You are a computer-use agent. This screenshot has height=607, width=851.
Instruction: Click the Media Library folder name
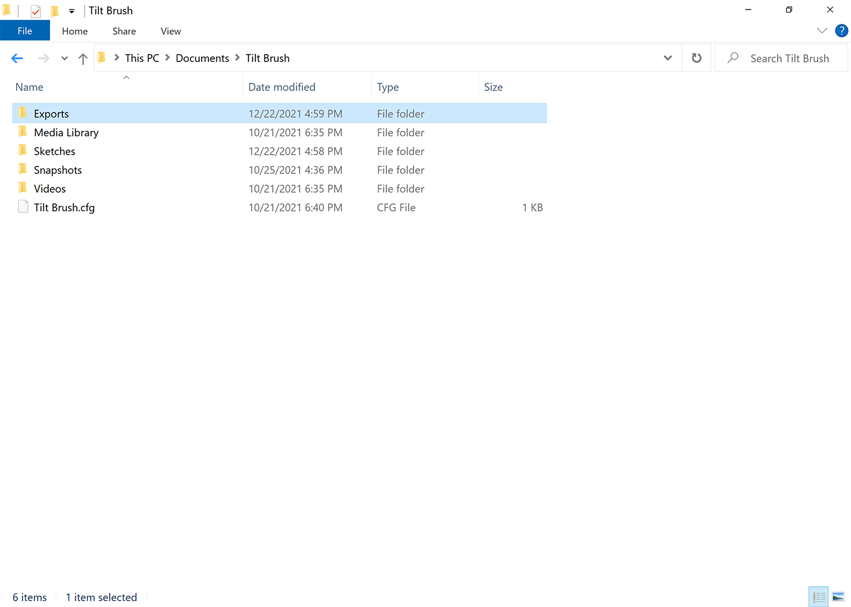[x=66, y=133]
